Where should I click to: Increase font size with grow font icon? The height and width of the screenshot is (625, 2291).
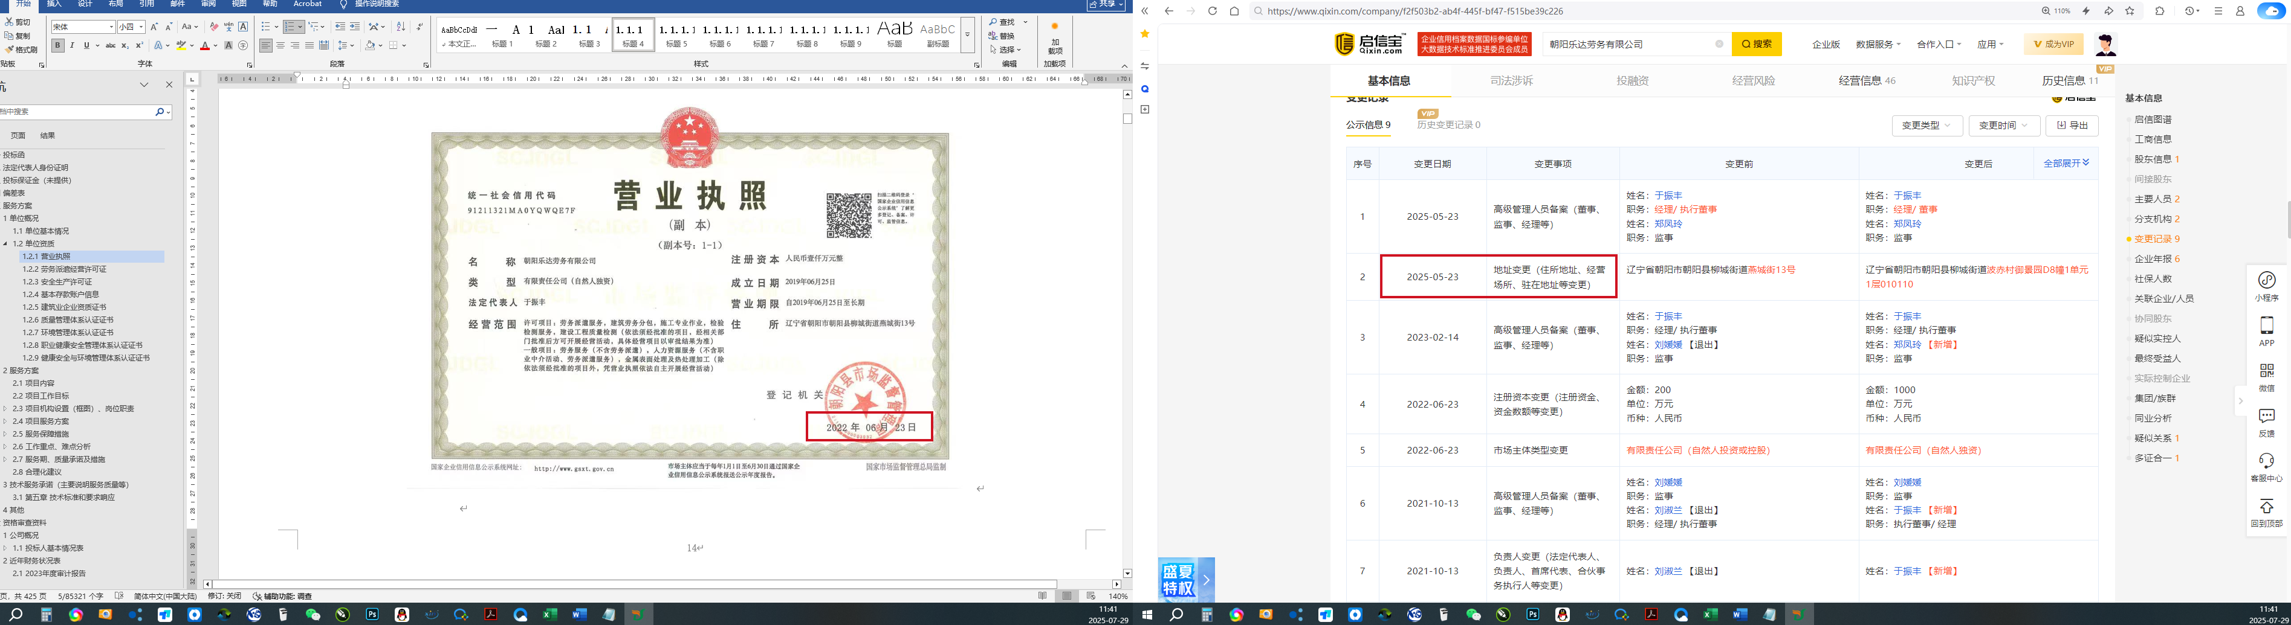[x=155, y=28]
